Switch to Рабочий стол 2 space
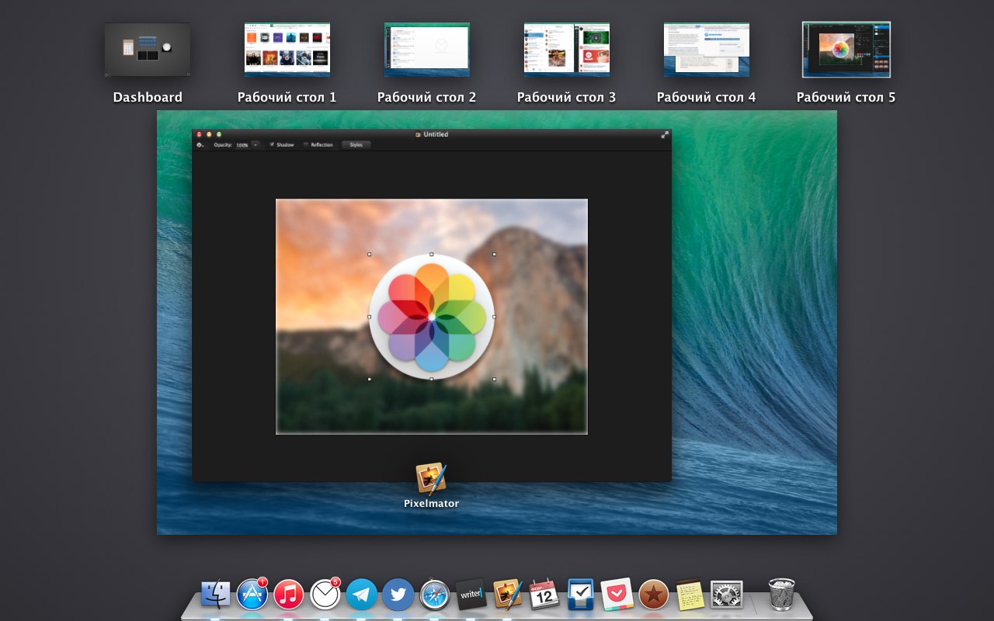The height and width of the screenshot is (621, 994). point(427,50)
